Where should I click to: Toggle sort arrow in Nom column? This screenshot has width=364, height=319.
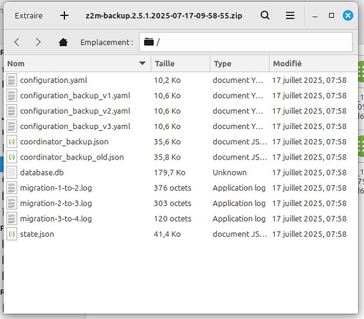(142, 63)
